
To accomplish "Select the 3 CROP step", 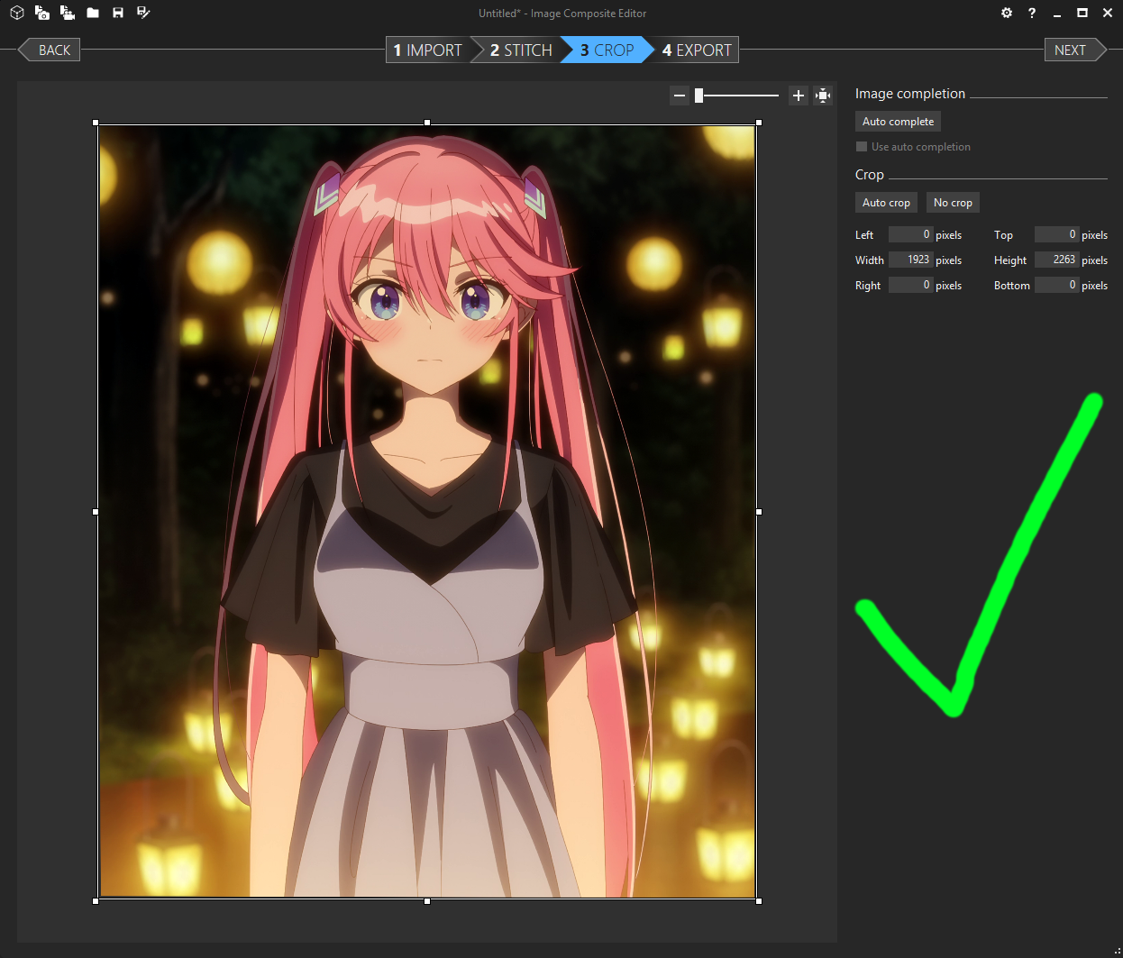I will (607, 50).
